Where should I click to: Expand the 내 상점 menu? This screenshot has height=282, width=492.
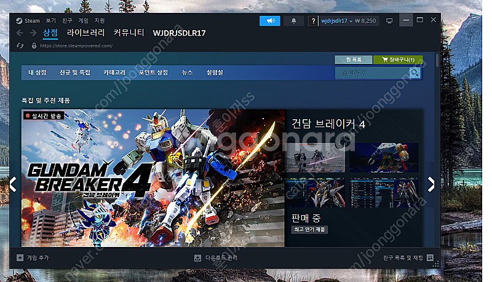click(38, 72)
